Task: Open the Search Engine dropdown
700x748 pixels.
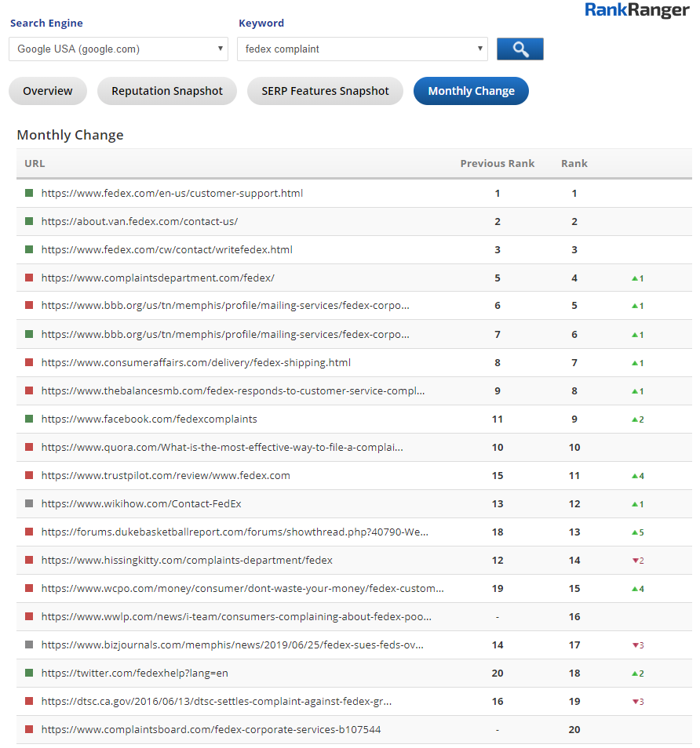Action: click(x=118, y=49)
